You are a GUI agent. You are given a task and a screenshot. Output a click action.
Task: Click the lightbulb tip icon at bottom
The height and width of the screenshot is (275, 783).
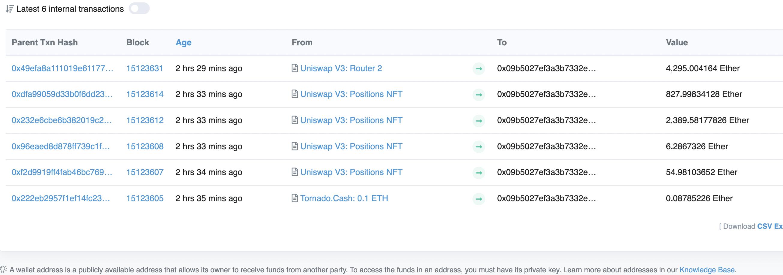point(3,270)
